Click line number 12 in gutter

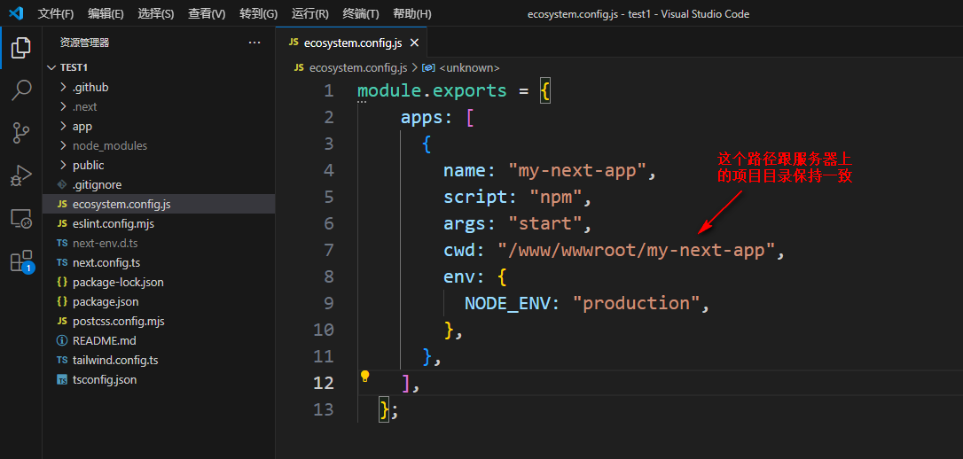click(323, 383)
